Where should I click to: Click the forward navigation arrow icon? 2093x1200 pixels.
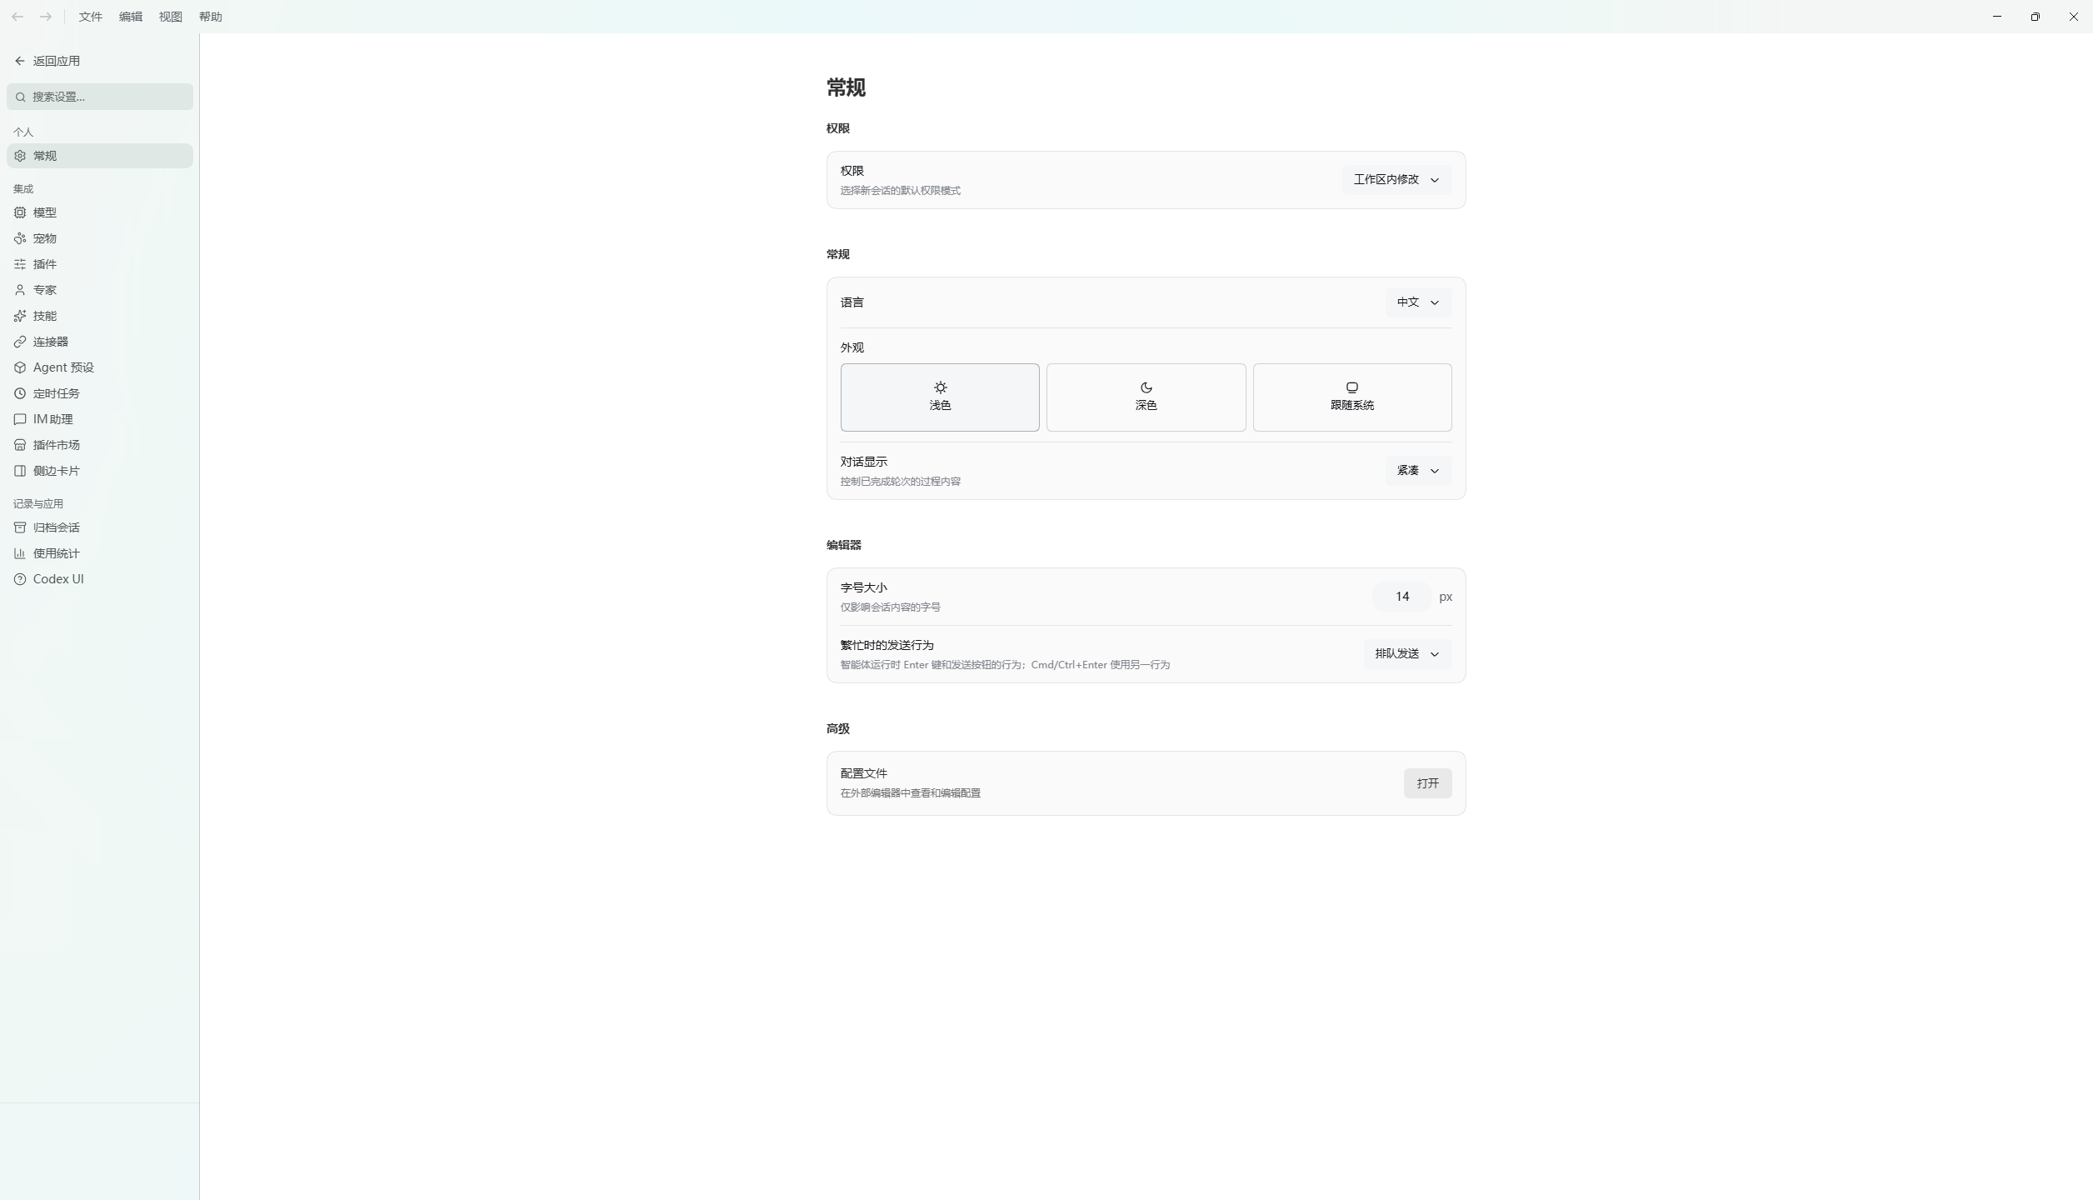[x=46, y=17]
